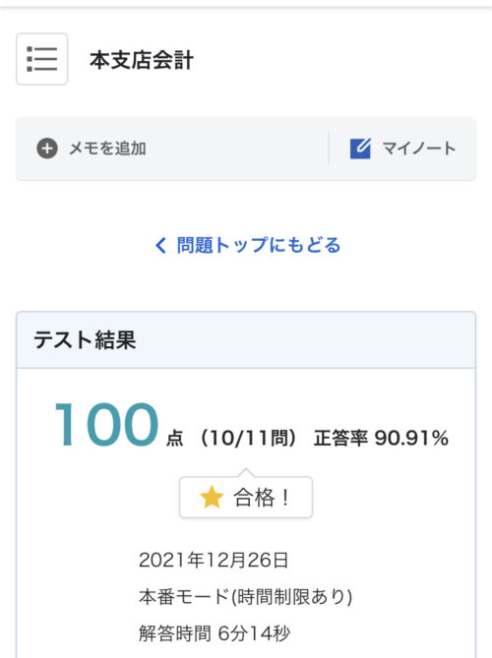Click the date 2021年12月26日
This screenshot has height=658, width=492.
point(214,561)
